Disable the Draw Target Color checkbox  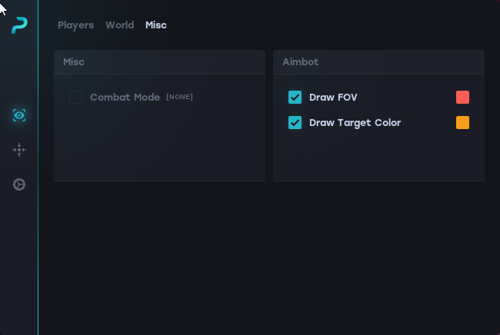tap(295, 123)
